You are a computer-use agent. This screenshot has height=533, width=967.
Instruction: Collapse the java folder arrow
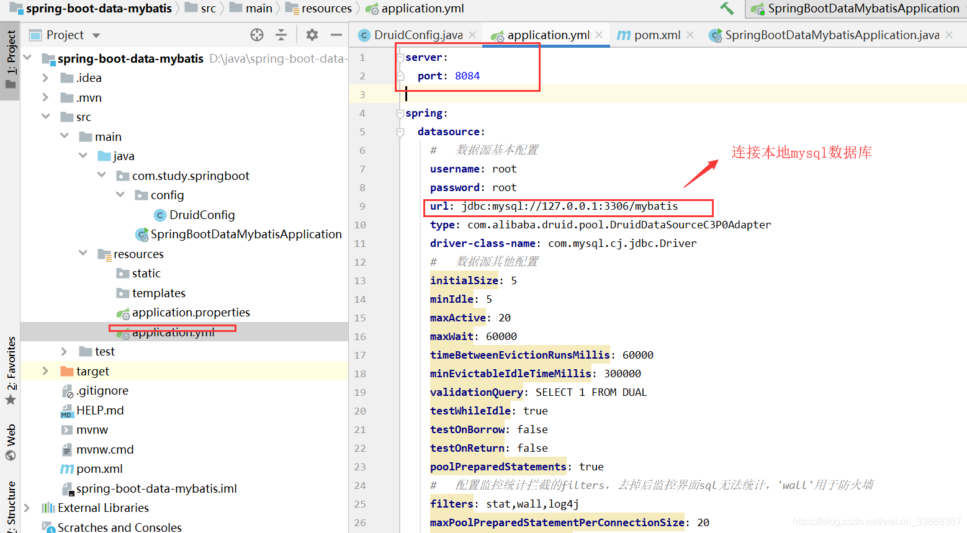click(83, 156)
